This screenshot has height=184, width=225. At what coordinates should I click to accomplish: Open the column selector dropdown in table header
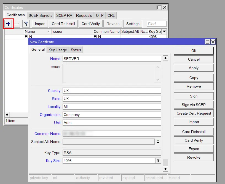(164, 31)
